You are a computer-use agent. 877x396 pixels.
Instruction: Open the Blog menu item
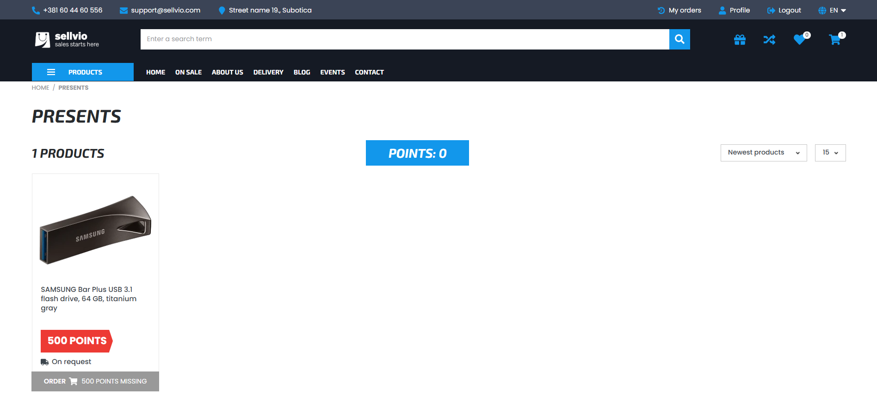(x=302, y=72)
